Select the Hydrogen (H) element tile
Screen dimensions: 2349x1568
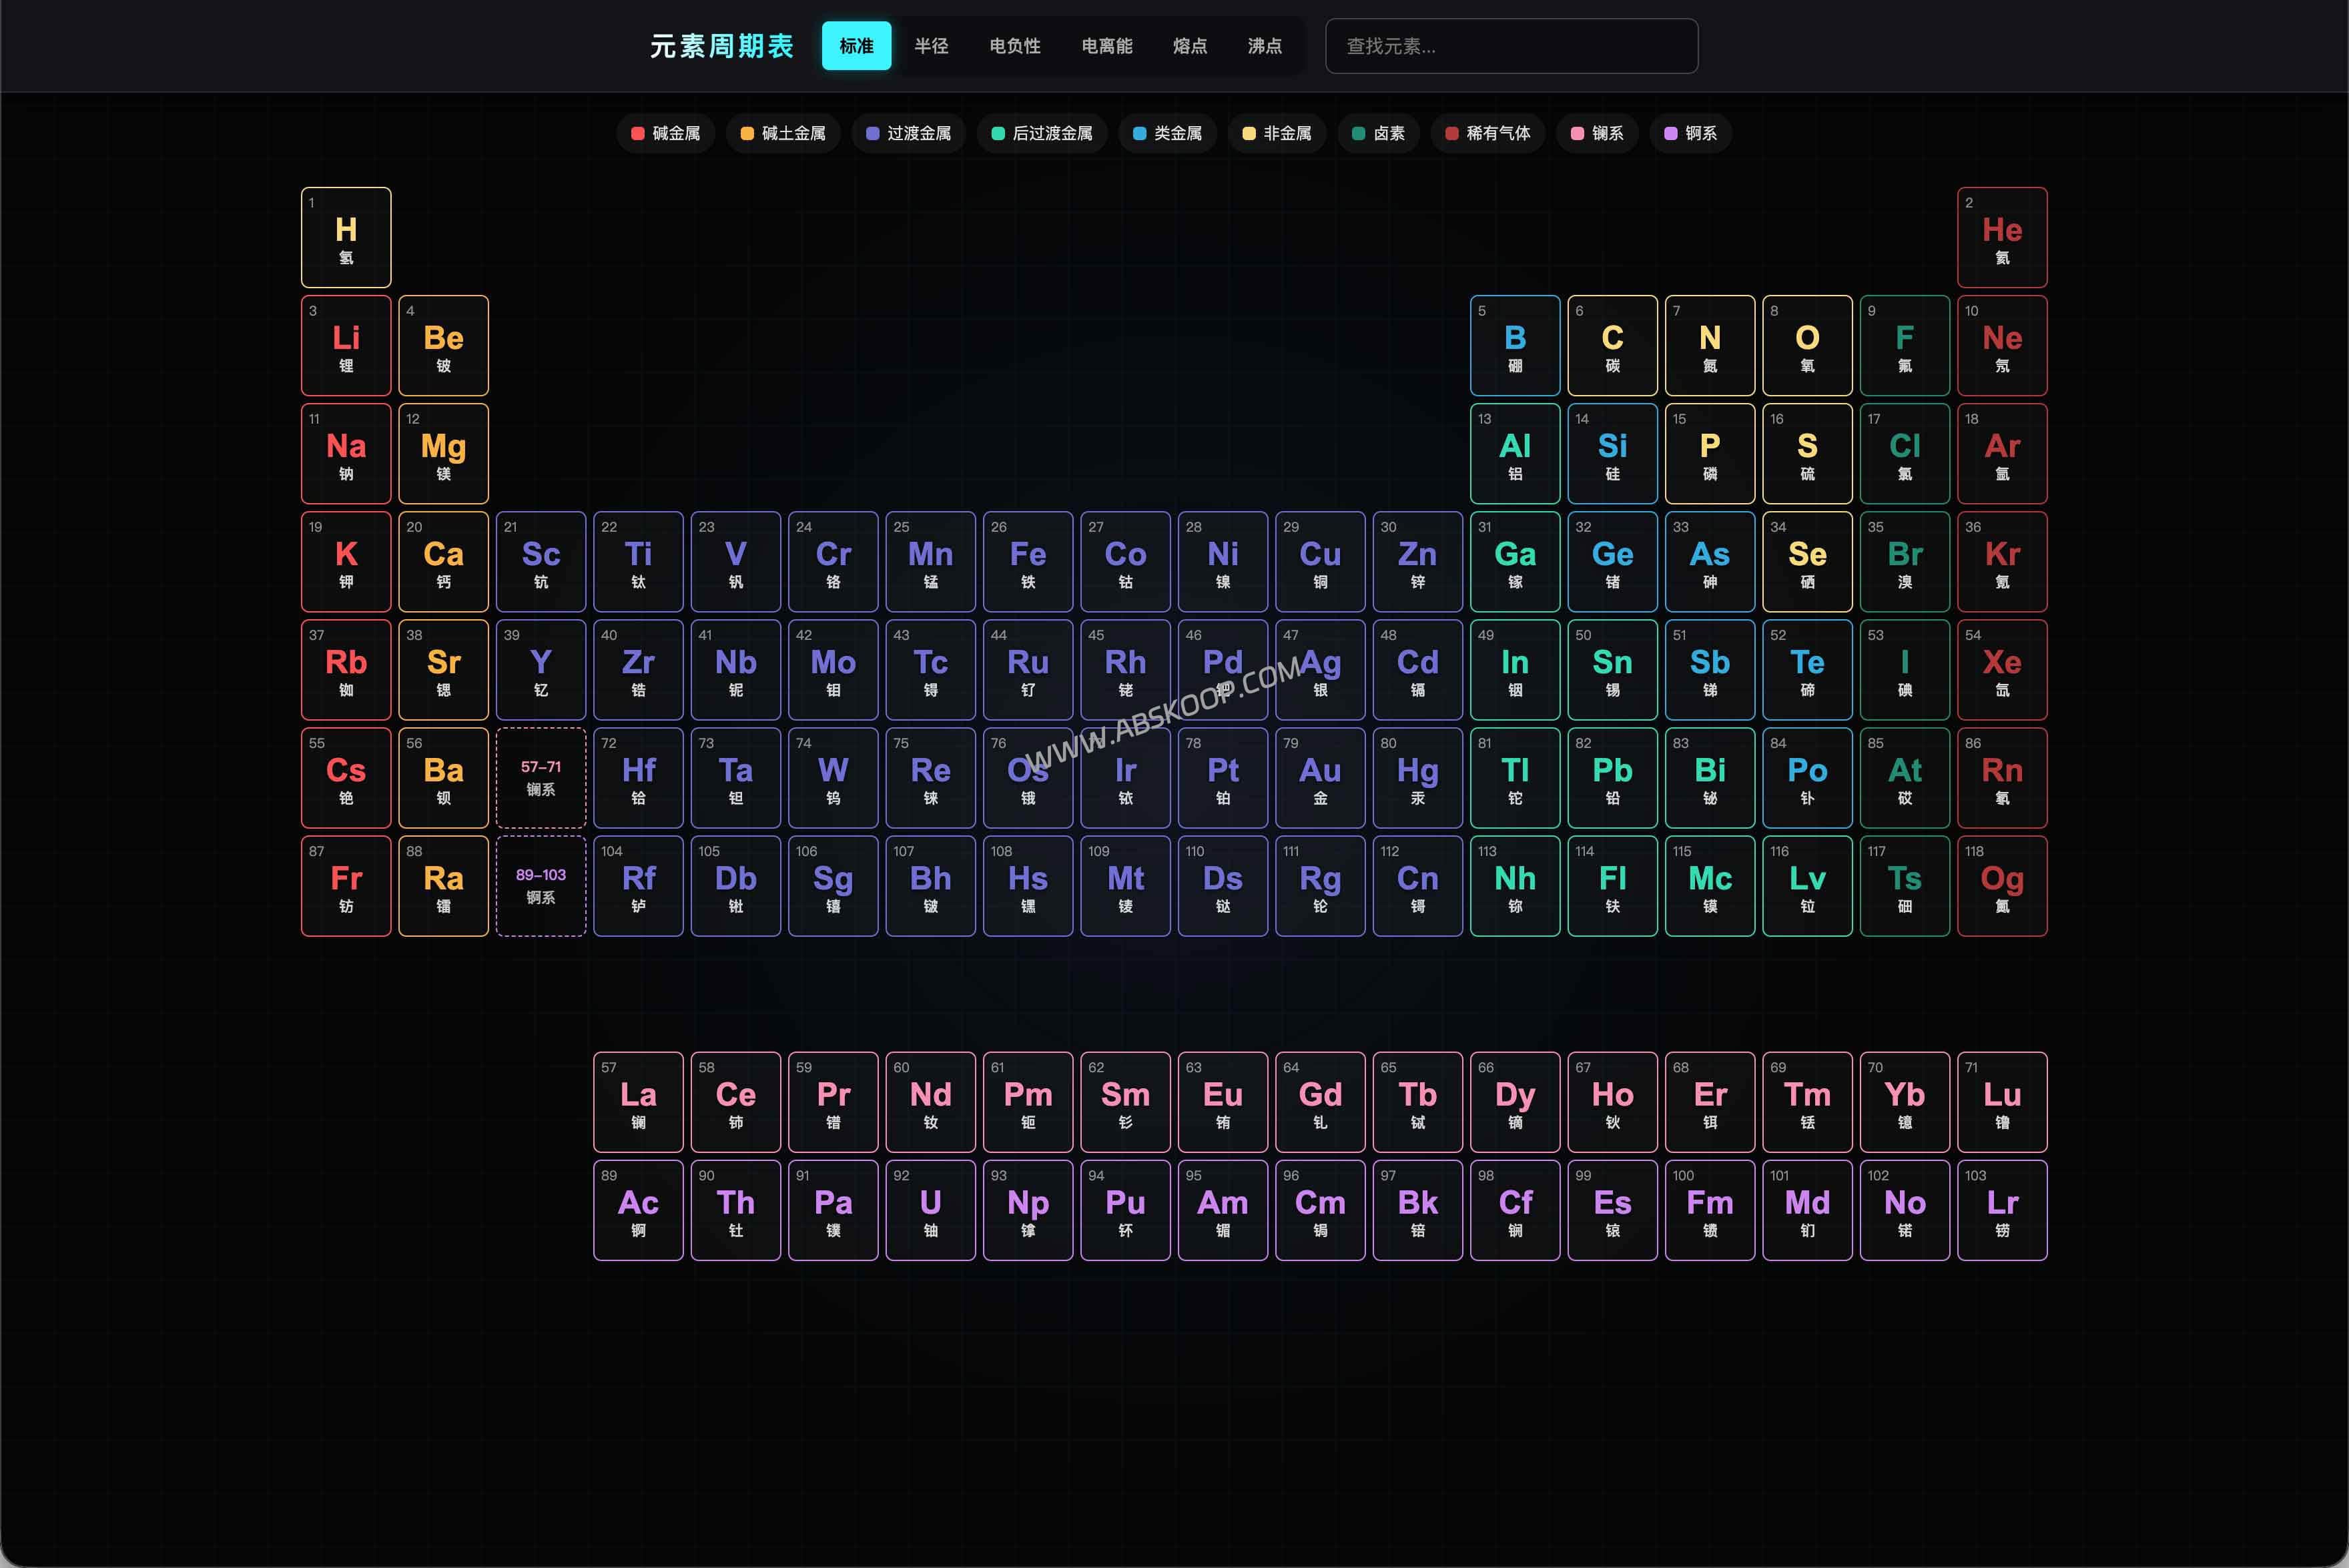pos(346,237)
